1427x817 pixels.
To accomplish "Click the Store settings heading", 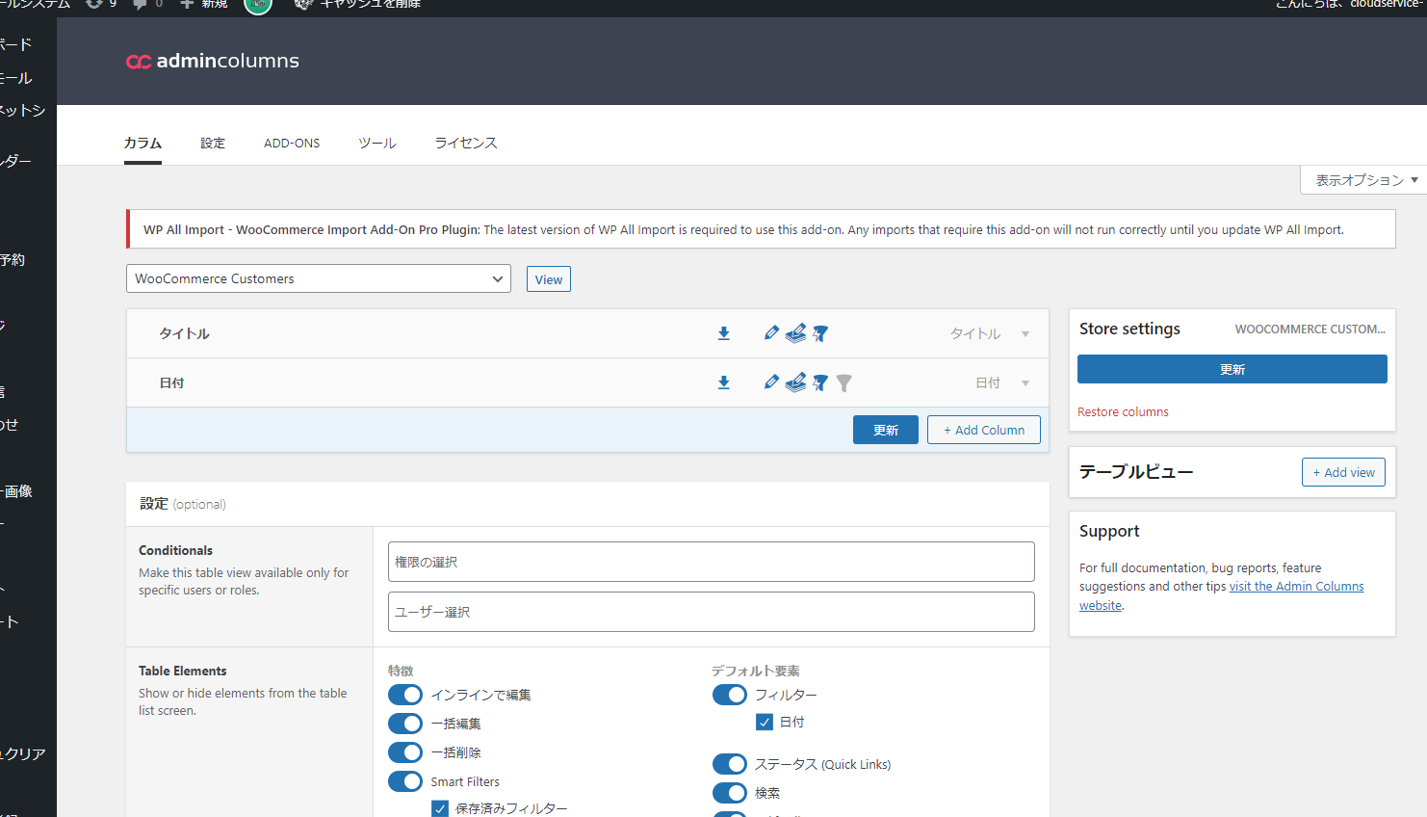I will (1129, 329).
